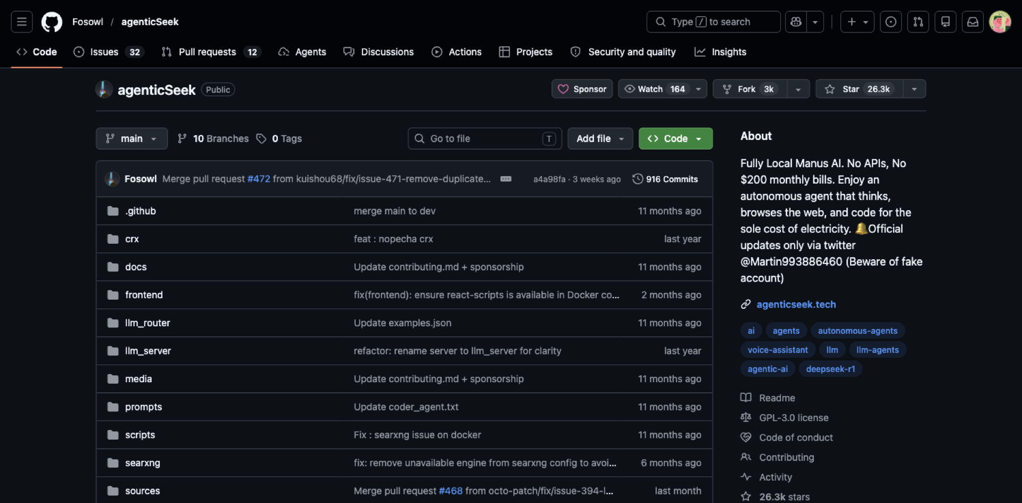Screen dimensions: 1022x503
Task: Select the Code tab
Action: point(37,52)
